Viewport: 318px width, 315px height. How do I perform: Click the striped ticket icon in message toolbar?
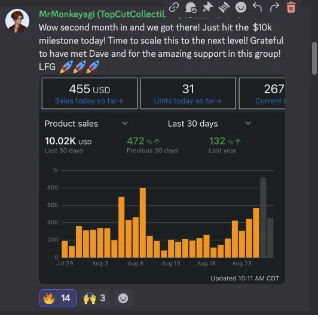tap(224, 7)
